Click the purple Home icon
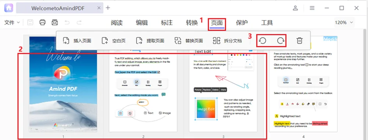Screen dimensions: 368x140 tap(9, 8)
